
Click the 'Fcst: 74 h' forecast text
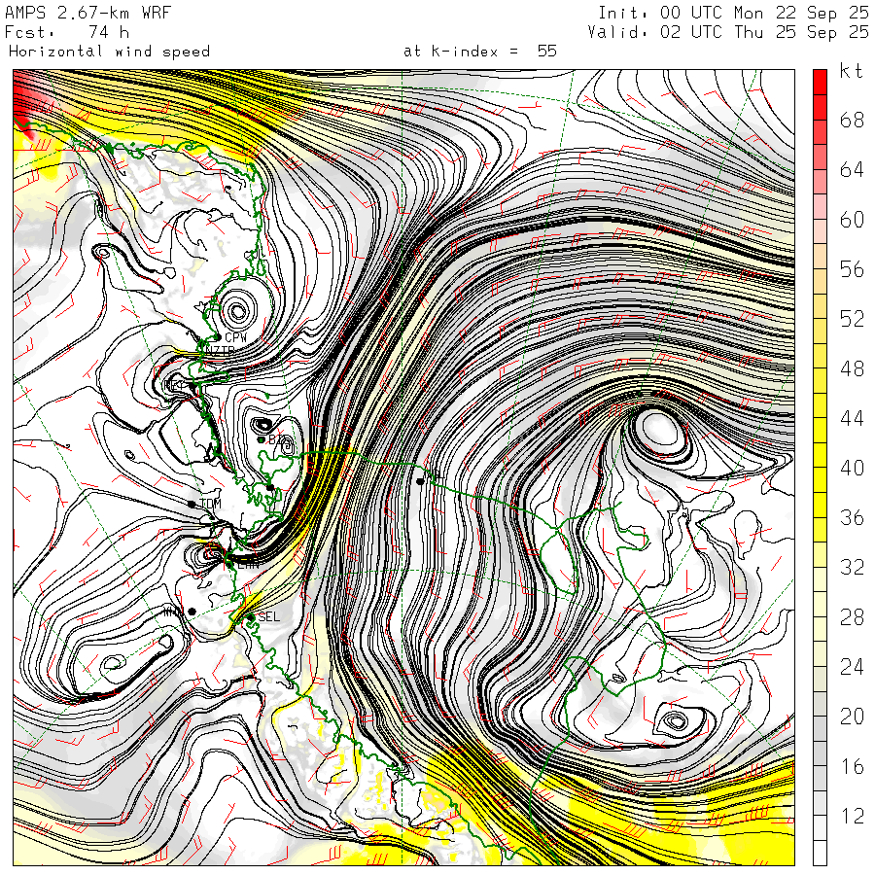point(66,32)
